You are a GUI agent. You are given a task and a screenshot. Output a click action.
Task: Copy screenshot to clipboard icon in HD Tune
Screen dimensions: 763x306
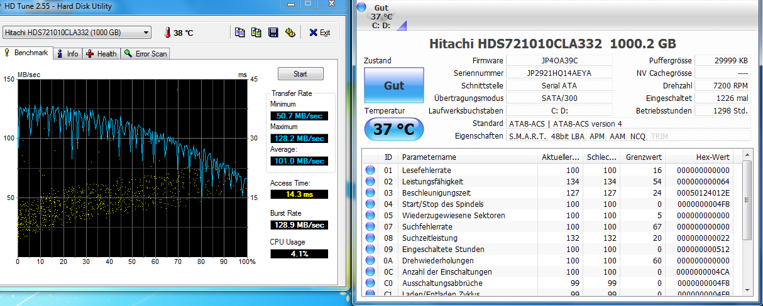(256, 33)
